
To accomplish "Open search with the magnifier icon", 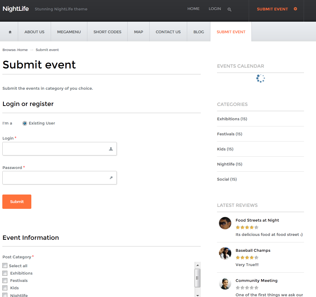I will 229,9.
